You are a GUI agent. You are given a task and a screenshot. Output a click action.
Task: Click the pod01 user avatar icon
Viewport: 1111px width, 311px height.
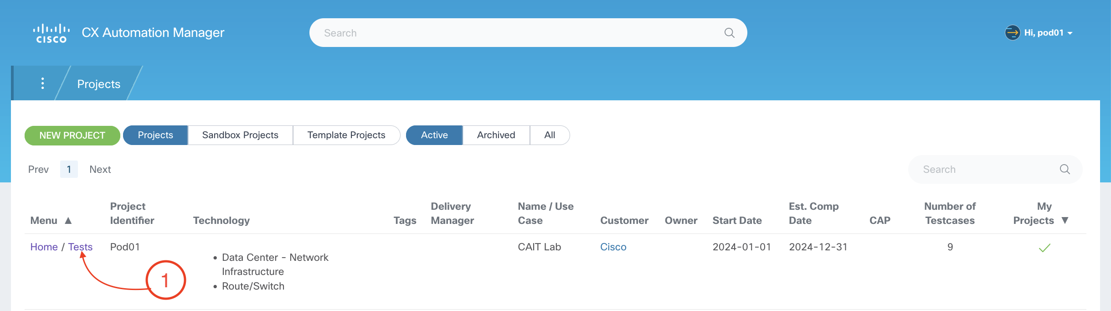pos(1012,33)
